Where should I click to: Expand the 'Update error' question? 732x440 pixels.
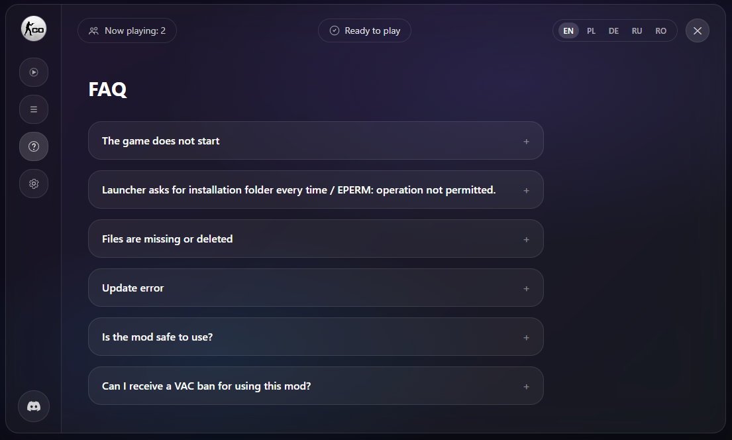click(315, 288)
